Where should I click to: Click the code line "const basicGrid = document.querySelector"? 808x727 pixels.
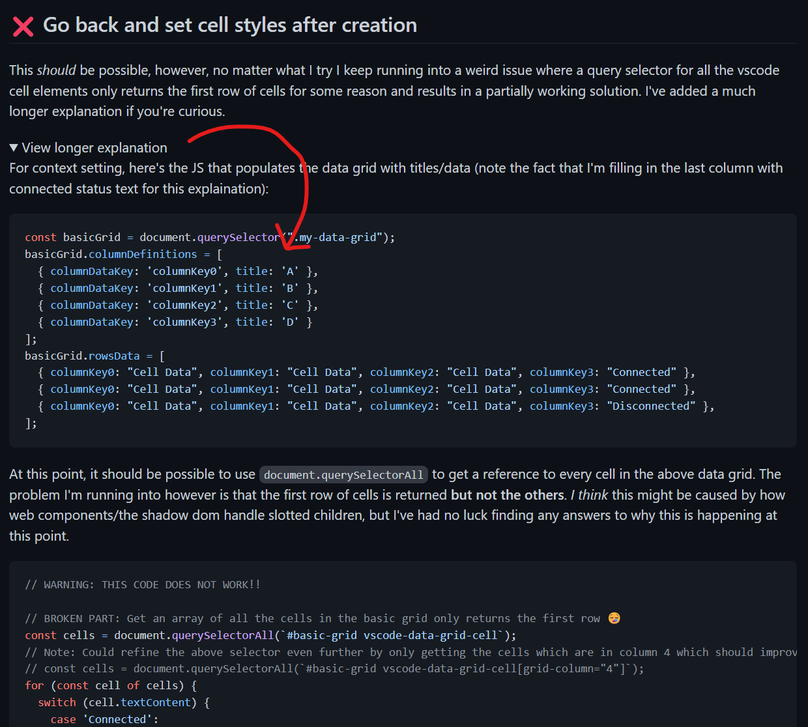pos(210,238)
